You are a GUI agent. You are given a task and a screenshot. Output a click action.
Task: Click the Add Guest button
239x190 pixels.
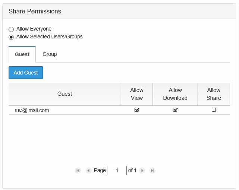pyautogui.click(x=26, y=73)
